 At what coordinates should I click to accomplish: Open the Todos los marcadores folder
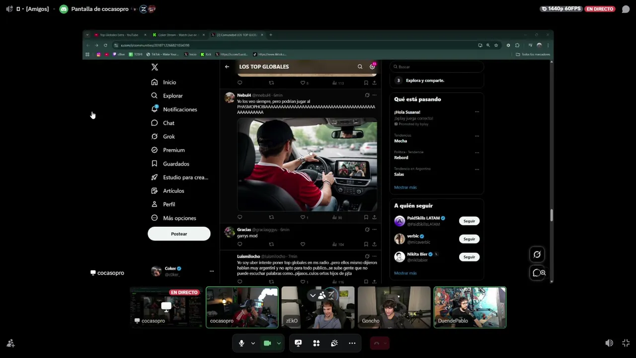point(533,54)
